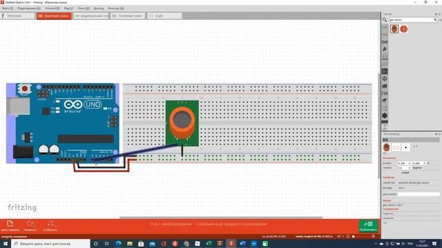Viewport: 442px width, 248px height.
Task: Click the Flip button in bottom toolbar
Action: coord(50,226)
